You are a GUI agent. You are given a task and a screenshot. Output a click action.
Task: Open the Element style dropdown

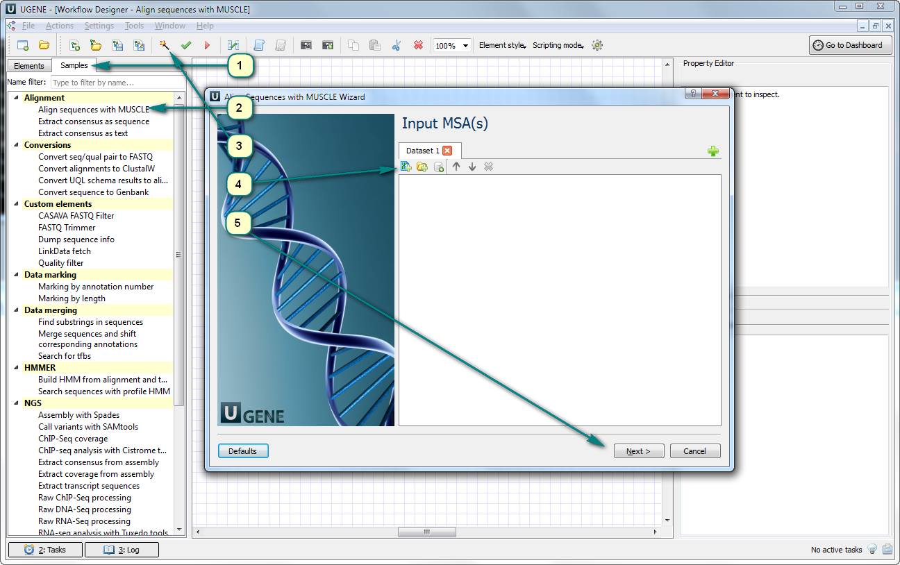tap(502, 44)
